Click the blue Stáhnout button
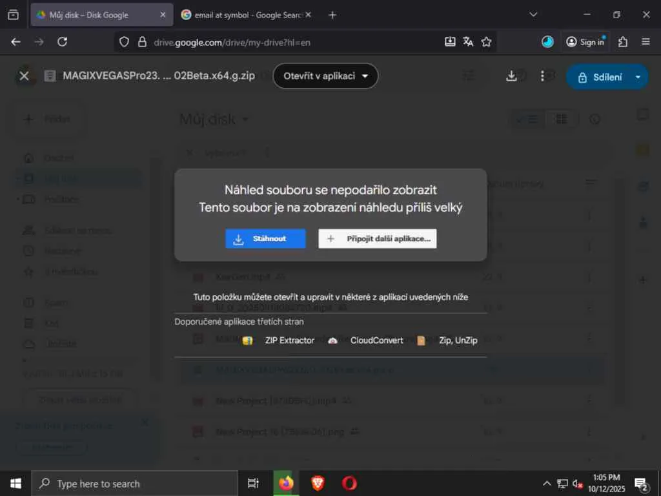Image resolution: width=661 pixels, height=496 pixels. point(265,239)
